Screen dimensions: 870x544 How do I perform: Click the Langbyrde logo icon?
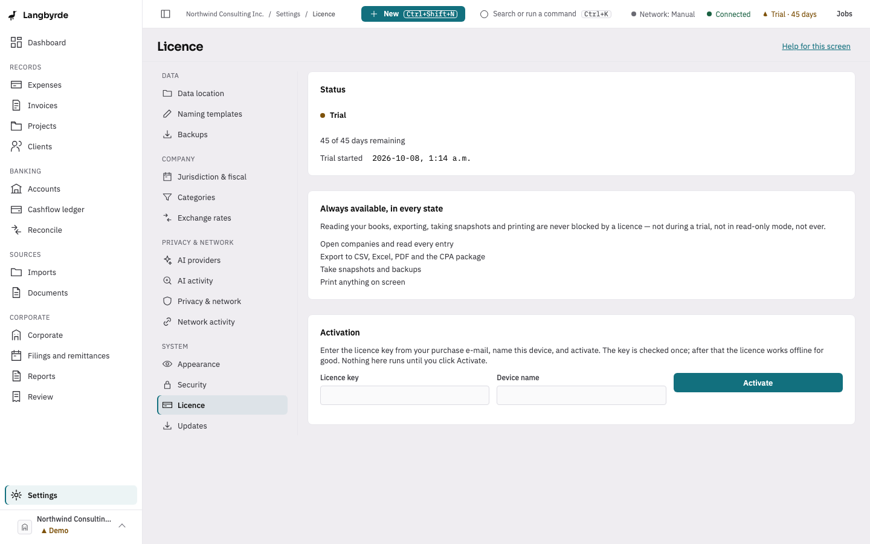pyautogui.click(x=13, y=15)
